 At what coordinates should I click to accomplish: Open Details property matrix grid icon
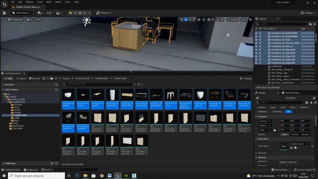click(x=307, y=103)
